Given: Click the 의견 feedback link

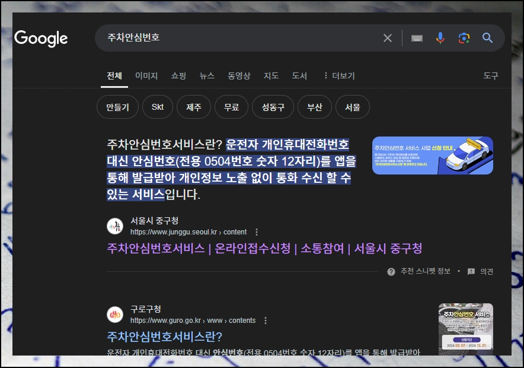Looking at the screenshot, I should 487,271.
